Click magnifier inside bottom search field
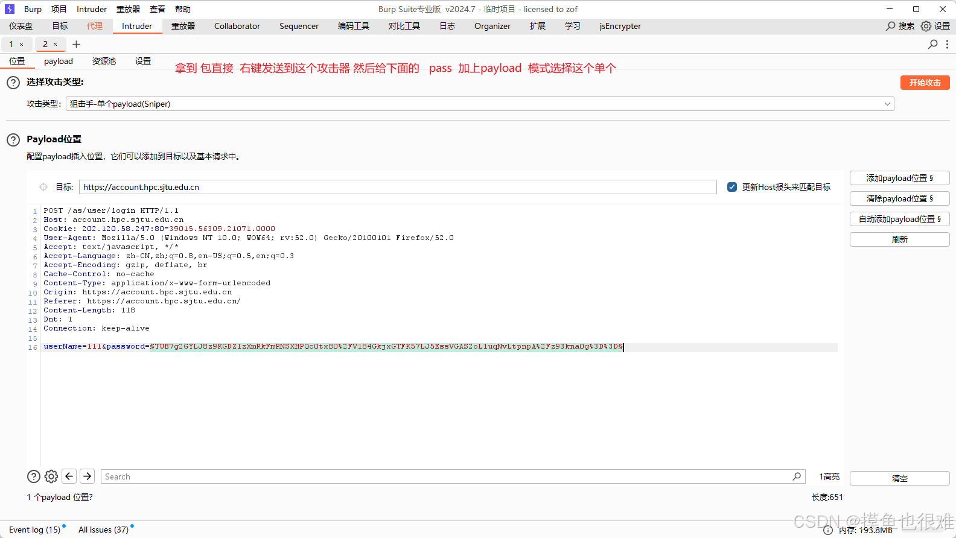956x538 pixels. click(797, 476)
